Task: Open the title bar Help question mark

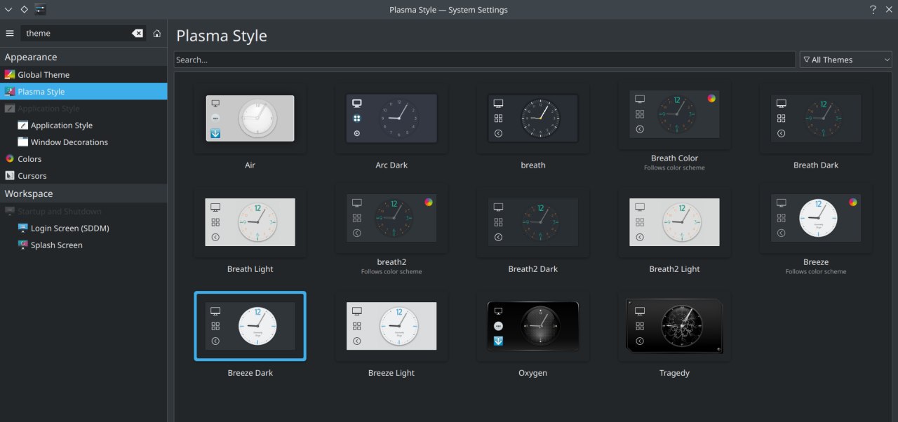Action: point(873,10)
